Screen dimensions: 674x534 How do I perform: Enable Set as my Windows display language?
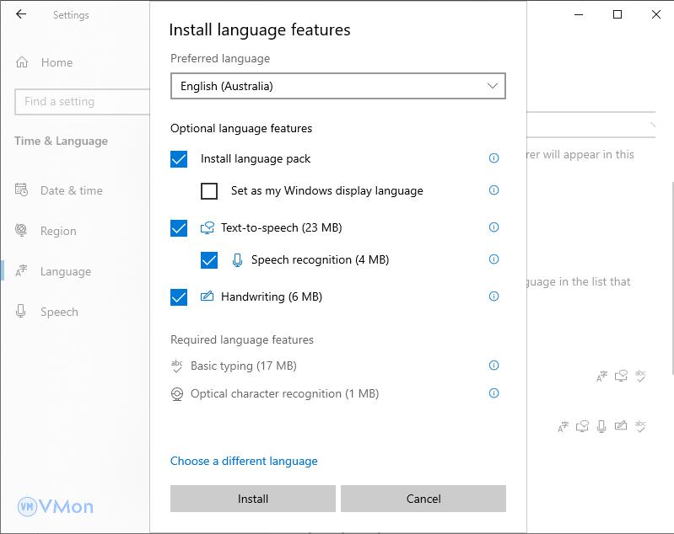209,191
